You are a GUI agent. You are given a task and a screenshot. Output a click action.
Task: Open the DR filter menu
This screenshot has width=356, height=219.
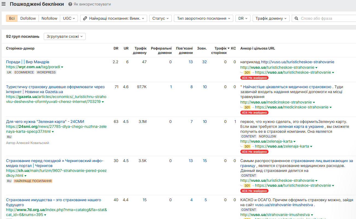[243, 18]
